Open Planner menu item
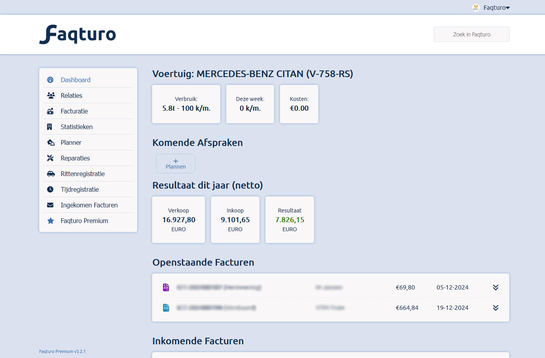This screenshot has height=358, width=545. [x=88, y=142]
